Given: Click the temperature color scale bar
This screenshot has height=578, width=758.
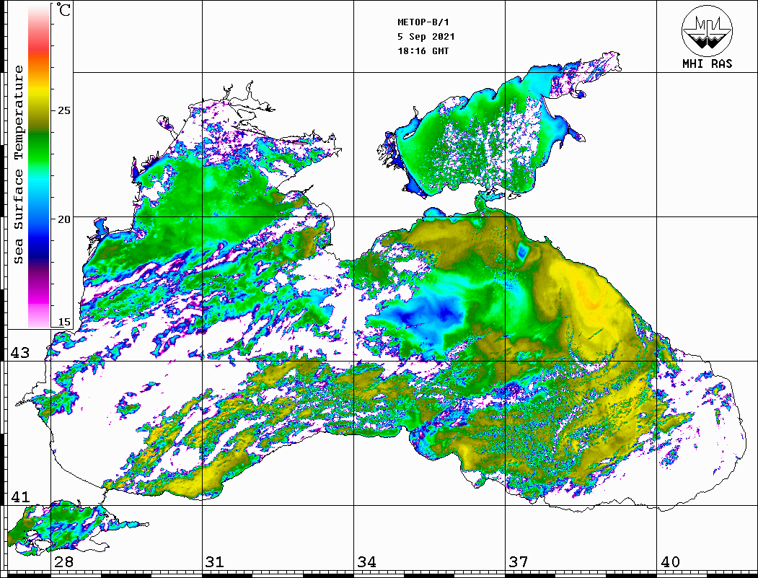Looking at the screenshot, I should [39, 166].
